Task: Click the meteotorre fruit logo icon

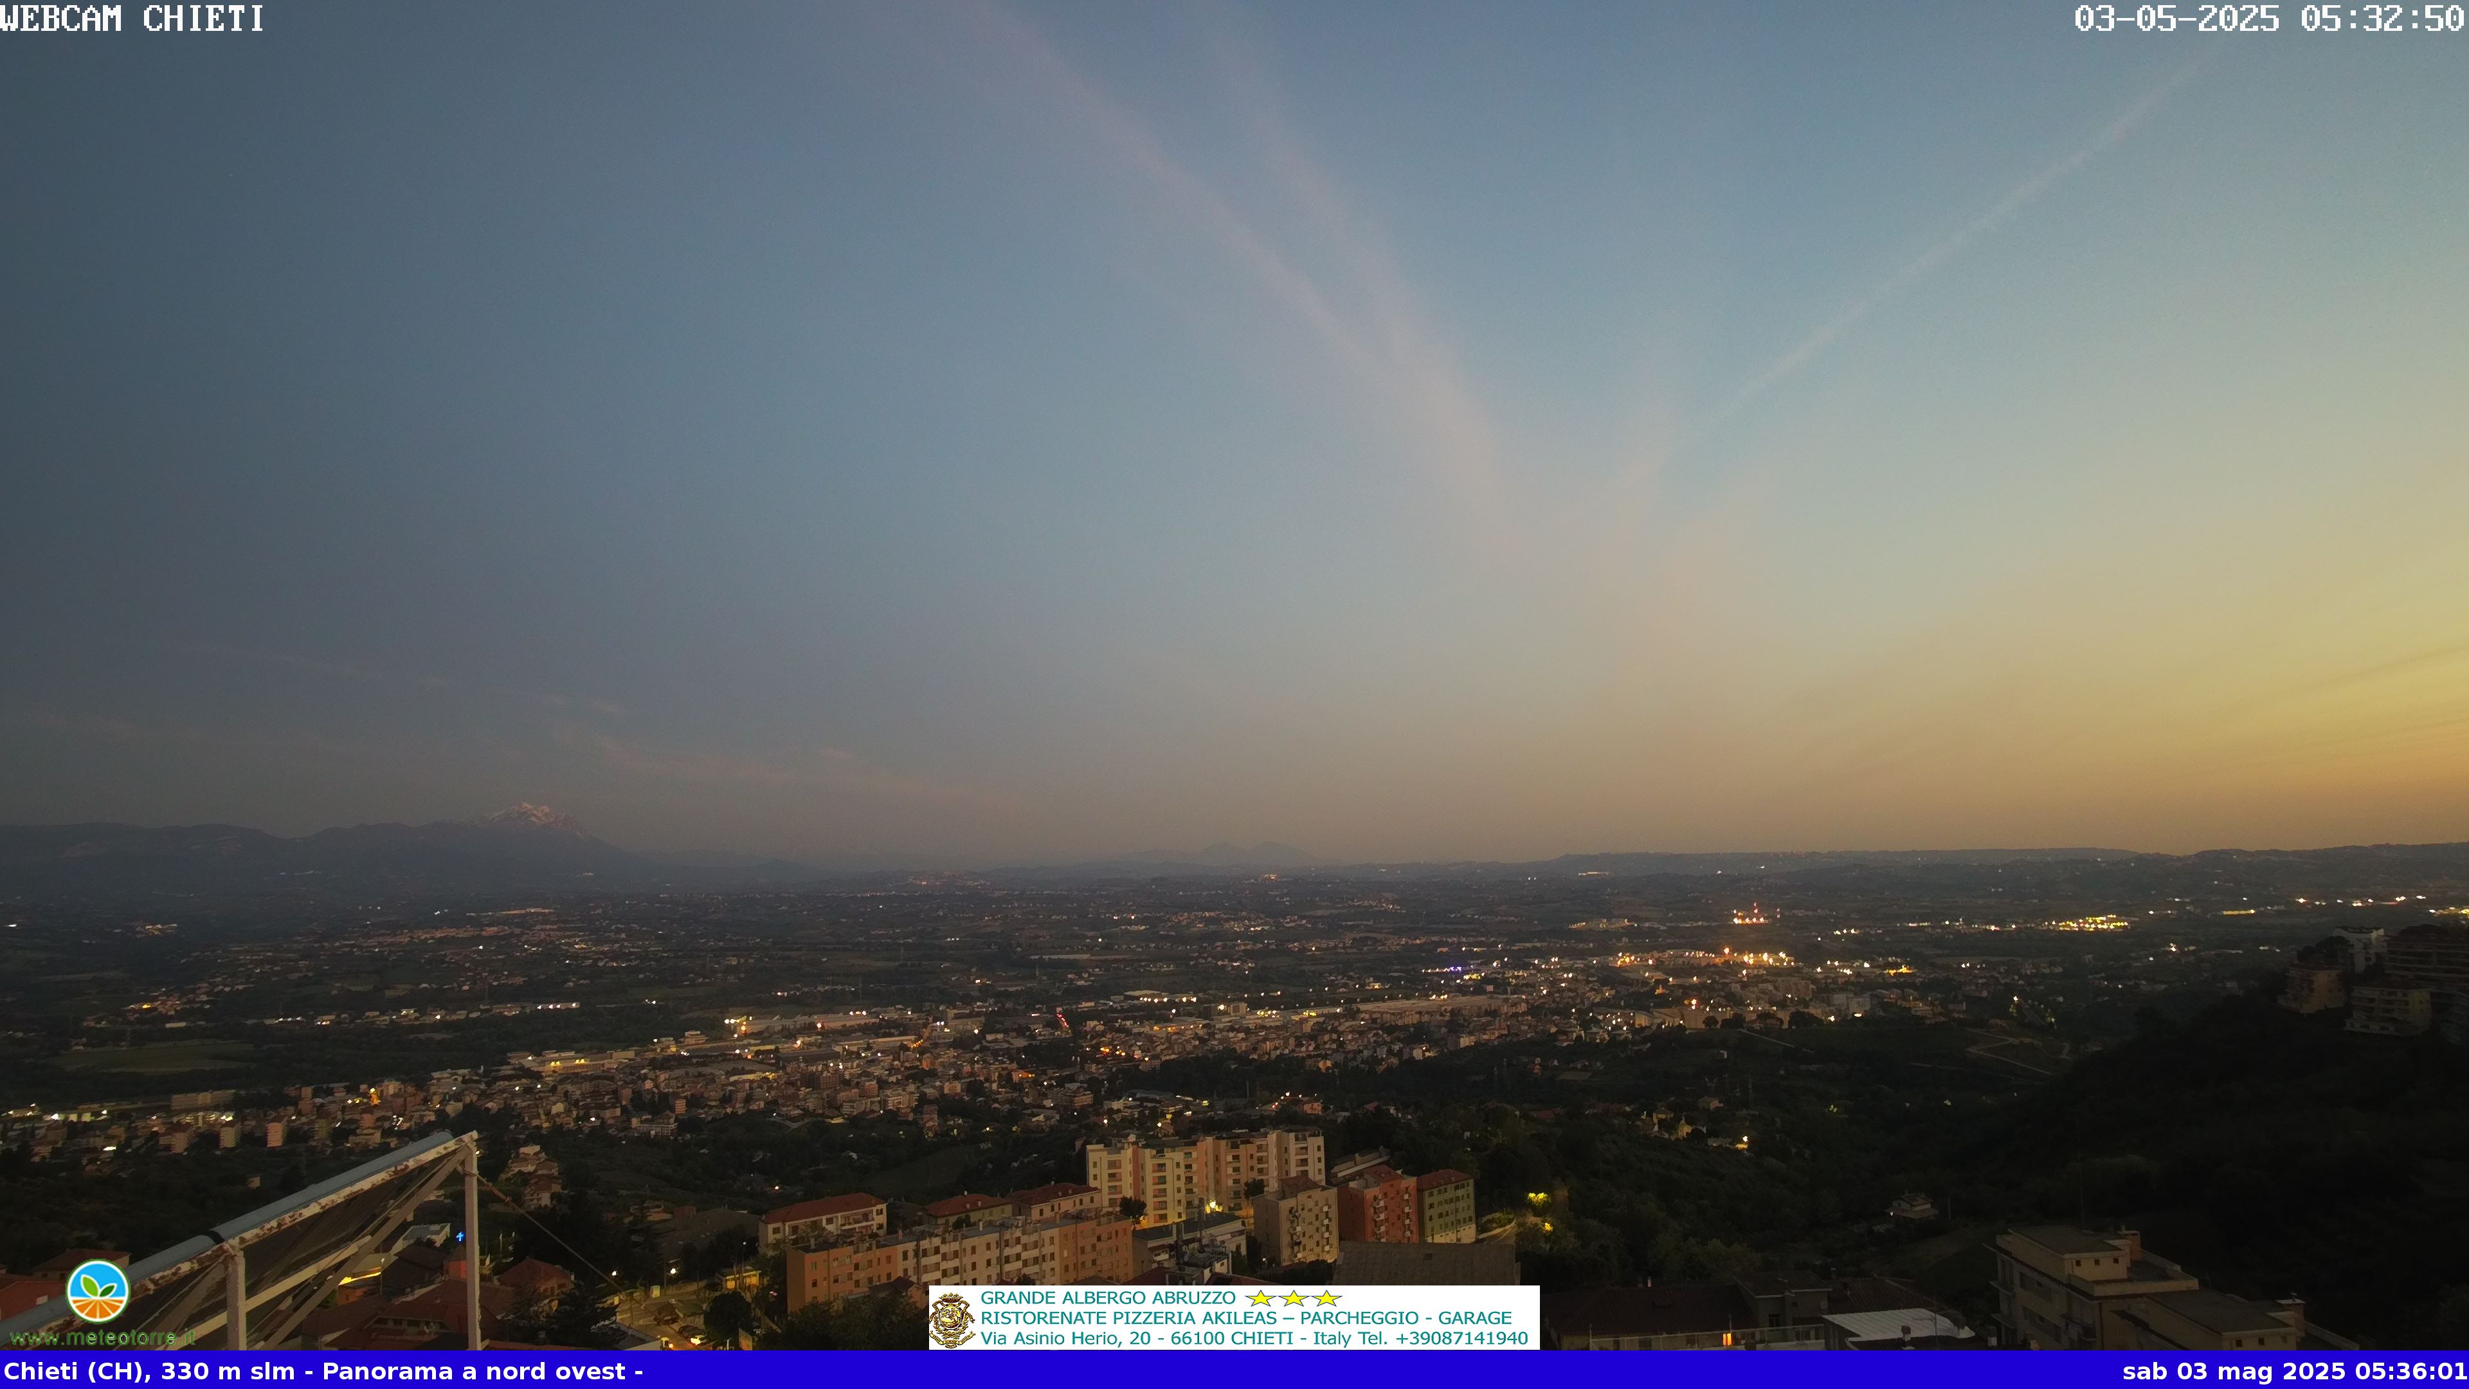Action: pyautogui.click(x=98, y=1291)
